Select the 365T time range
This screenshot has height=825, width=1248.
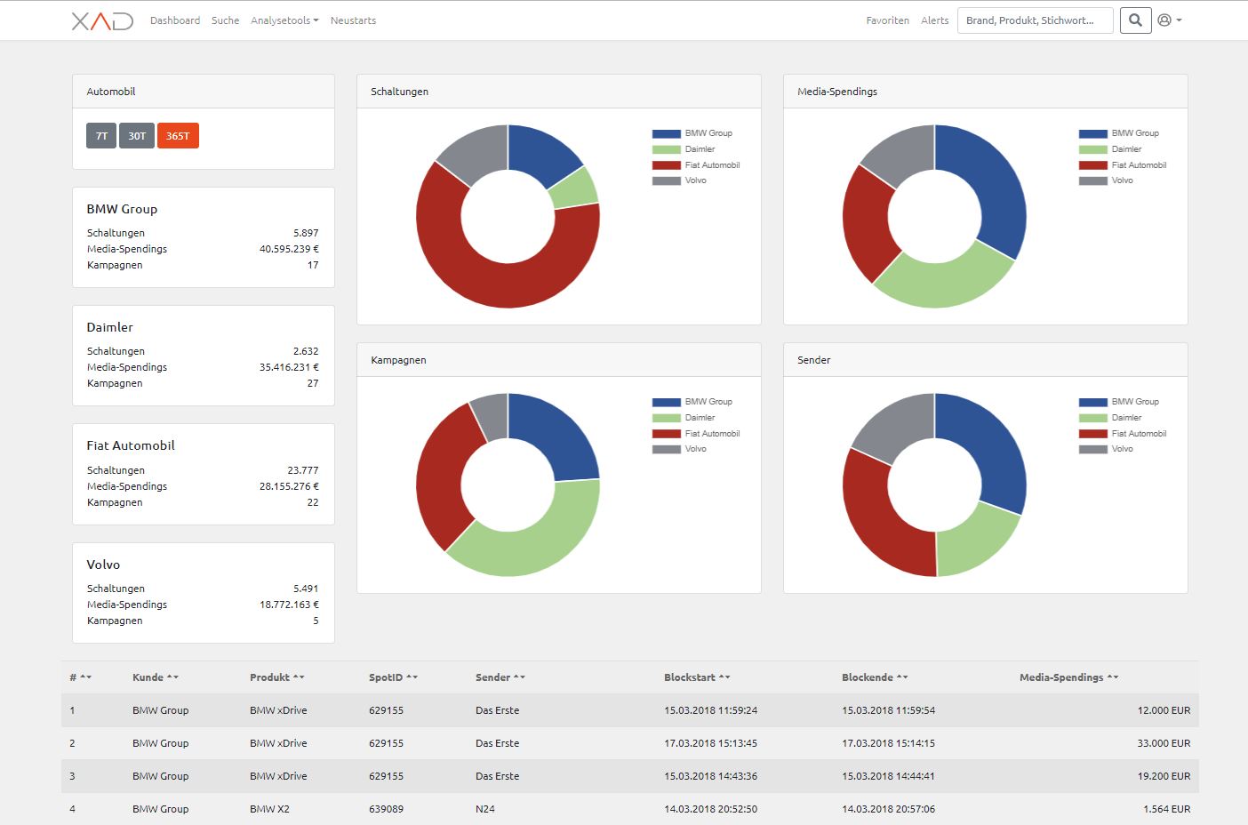point(178,136)
